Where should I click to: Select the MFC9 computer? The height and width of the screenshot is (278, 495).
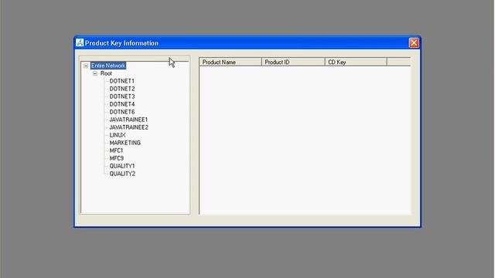pos(117,158)
